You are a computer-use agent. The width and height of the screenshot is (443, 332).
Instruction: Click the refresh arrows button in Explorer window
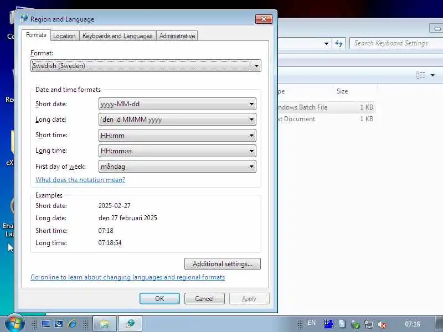tap(339, 44)
